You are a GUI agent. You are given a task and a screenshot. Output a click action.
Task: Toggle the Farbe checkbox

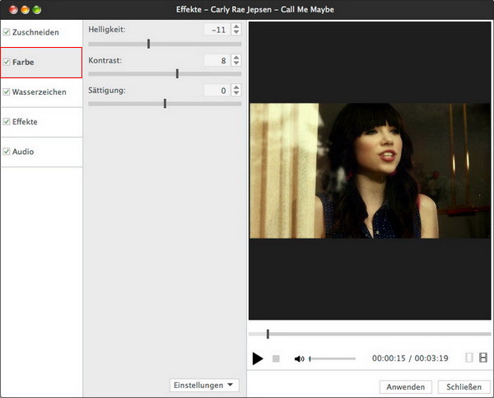click(7, 62)
